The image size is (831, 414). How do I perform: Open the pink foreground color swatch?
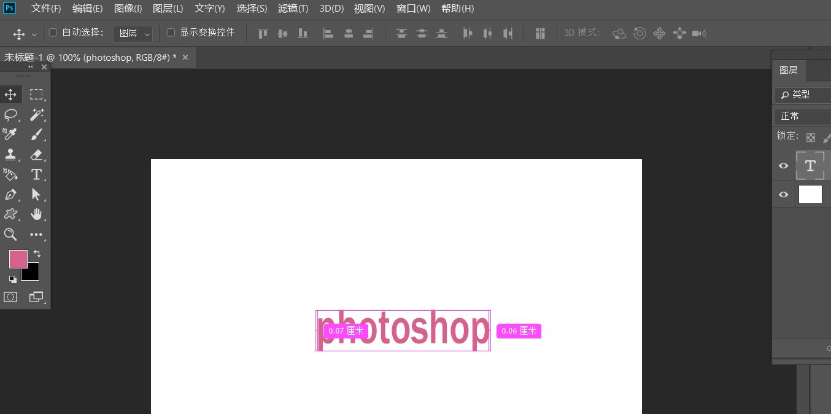click(x=18, y=259)
